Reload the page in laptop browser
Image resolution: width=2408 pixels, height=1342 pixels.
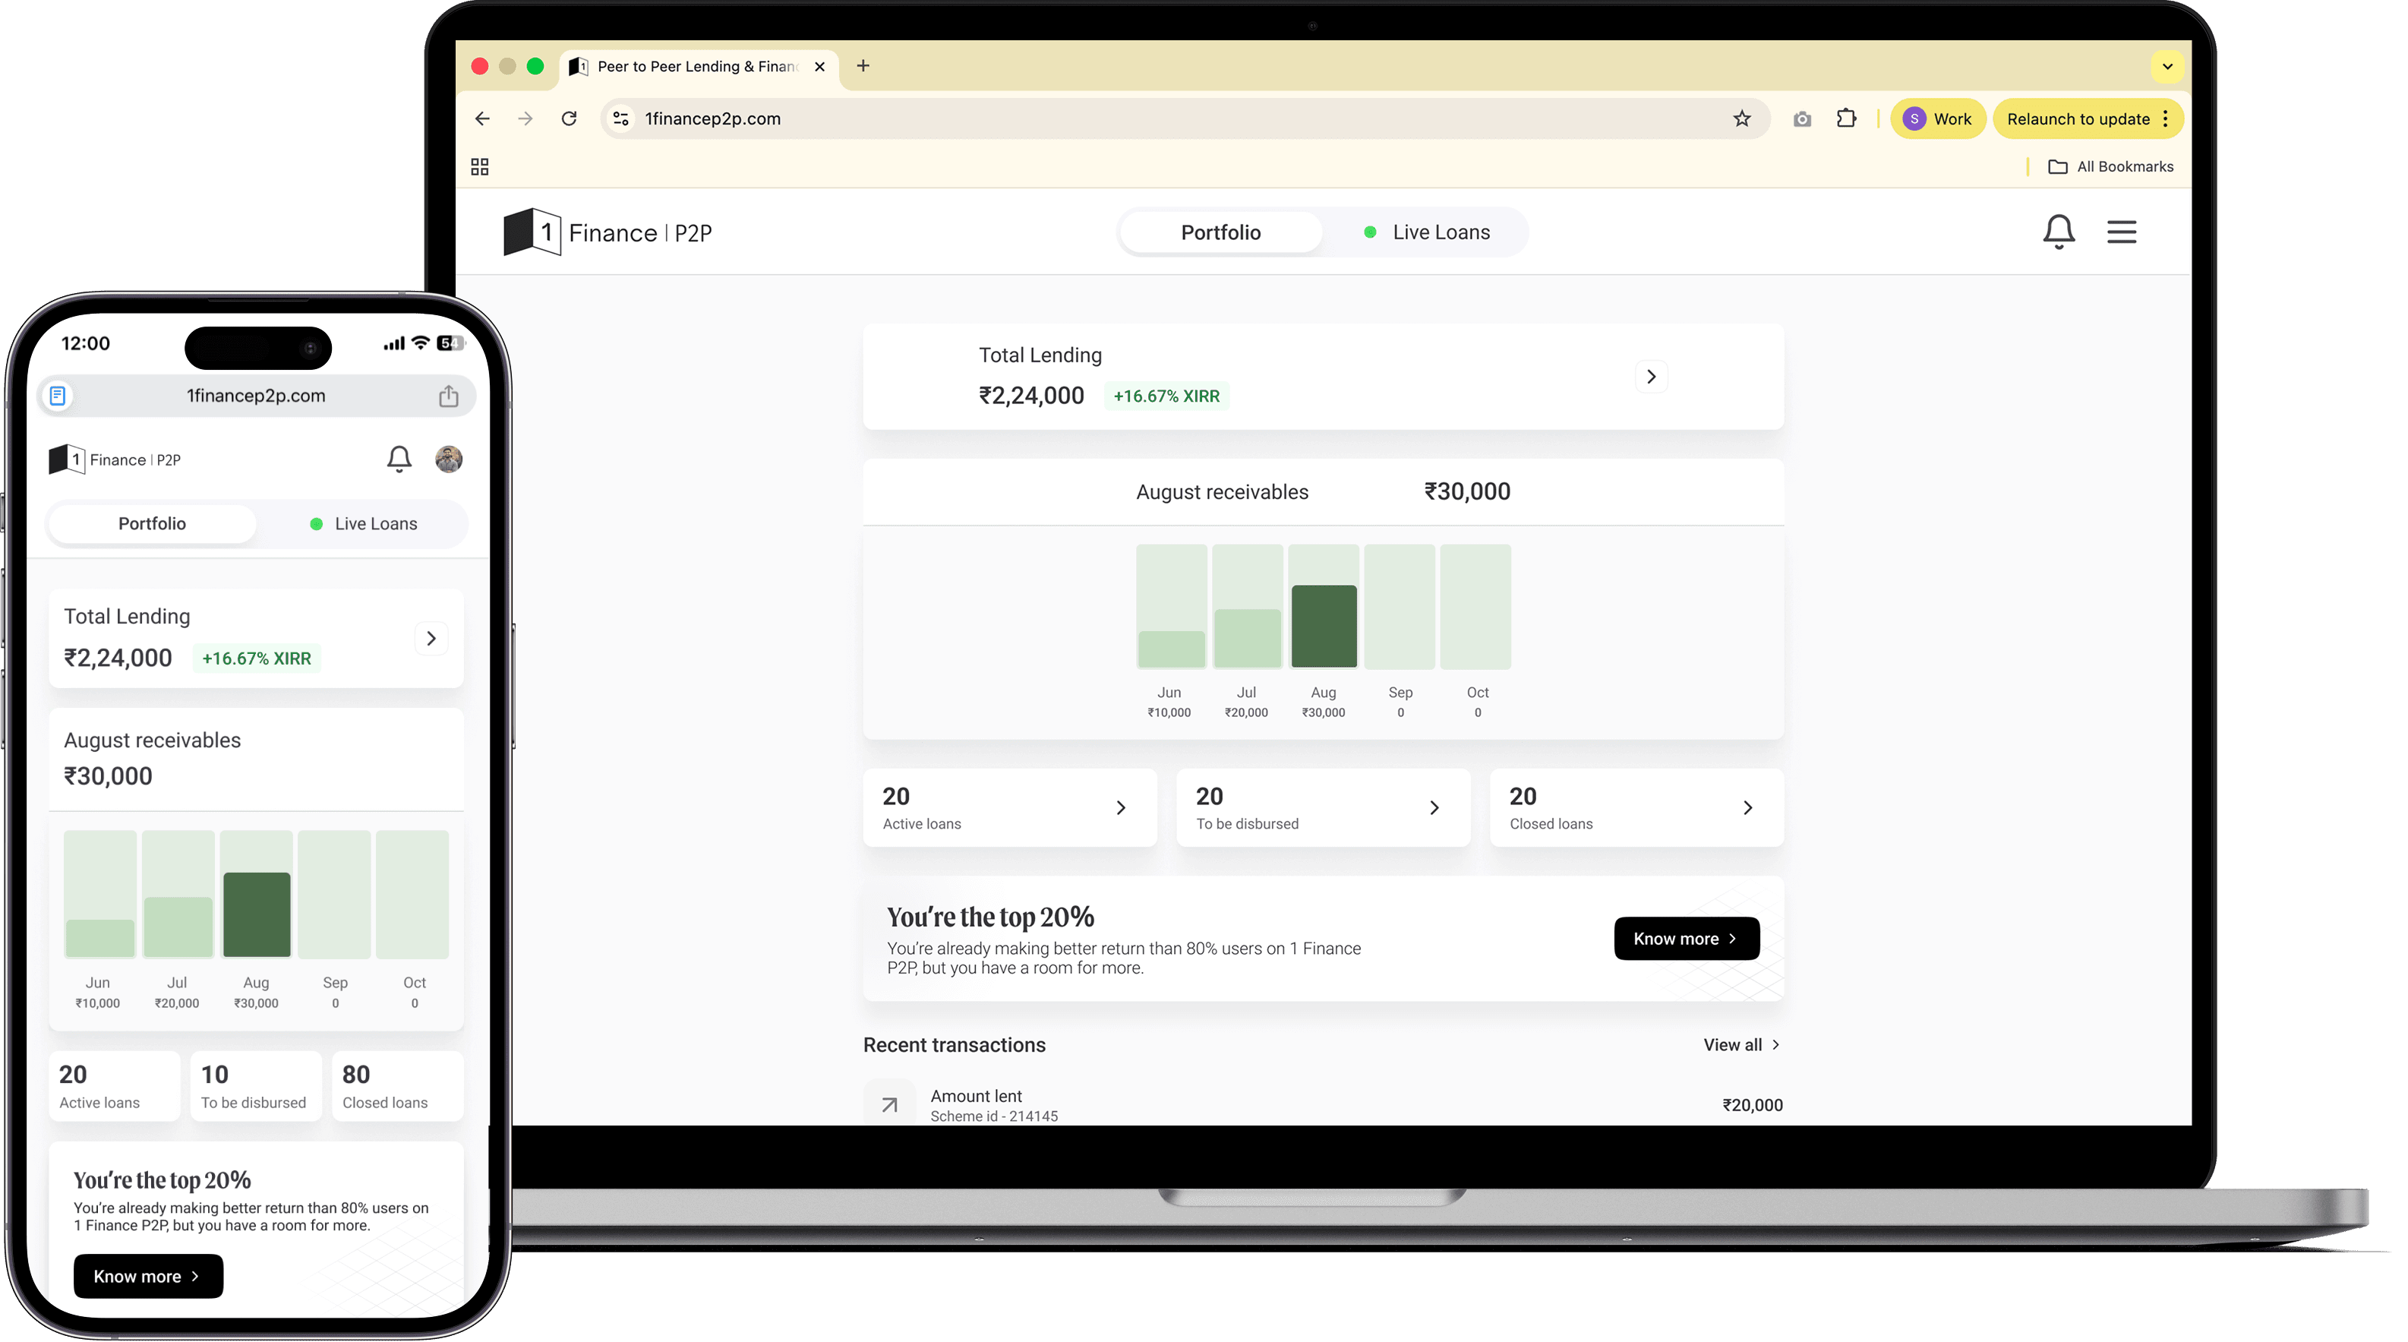[570, 118]
